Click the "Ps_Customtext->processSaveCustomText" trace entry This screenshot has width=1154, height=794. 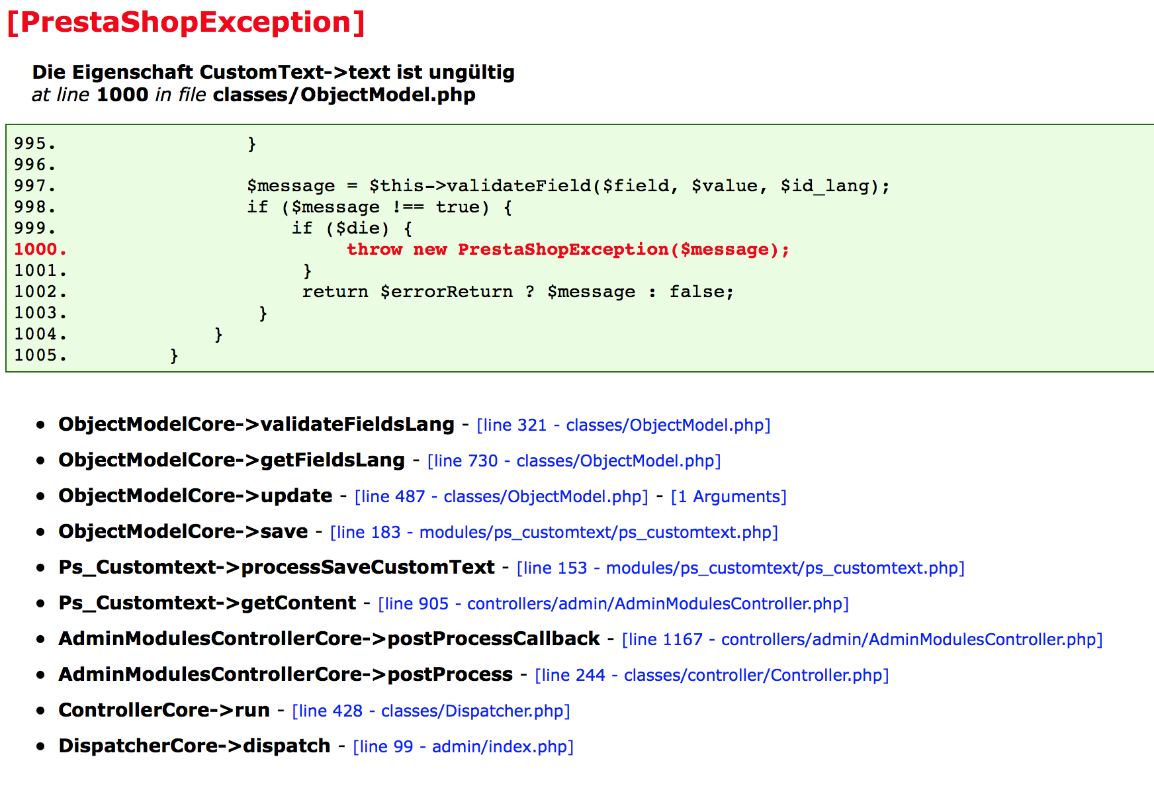277,567
